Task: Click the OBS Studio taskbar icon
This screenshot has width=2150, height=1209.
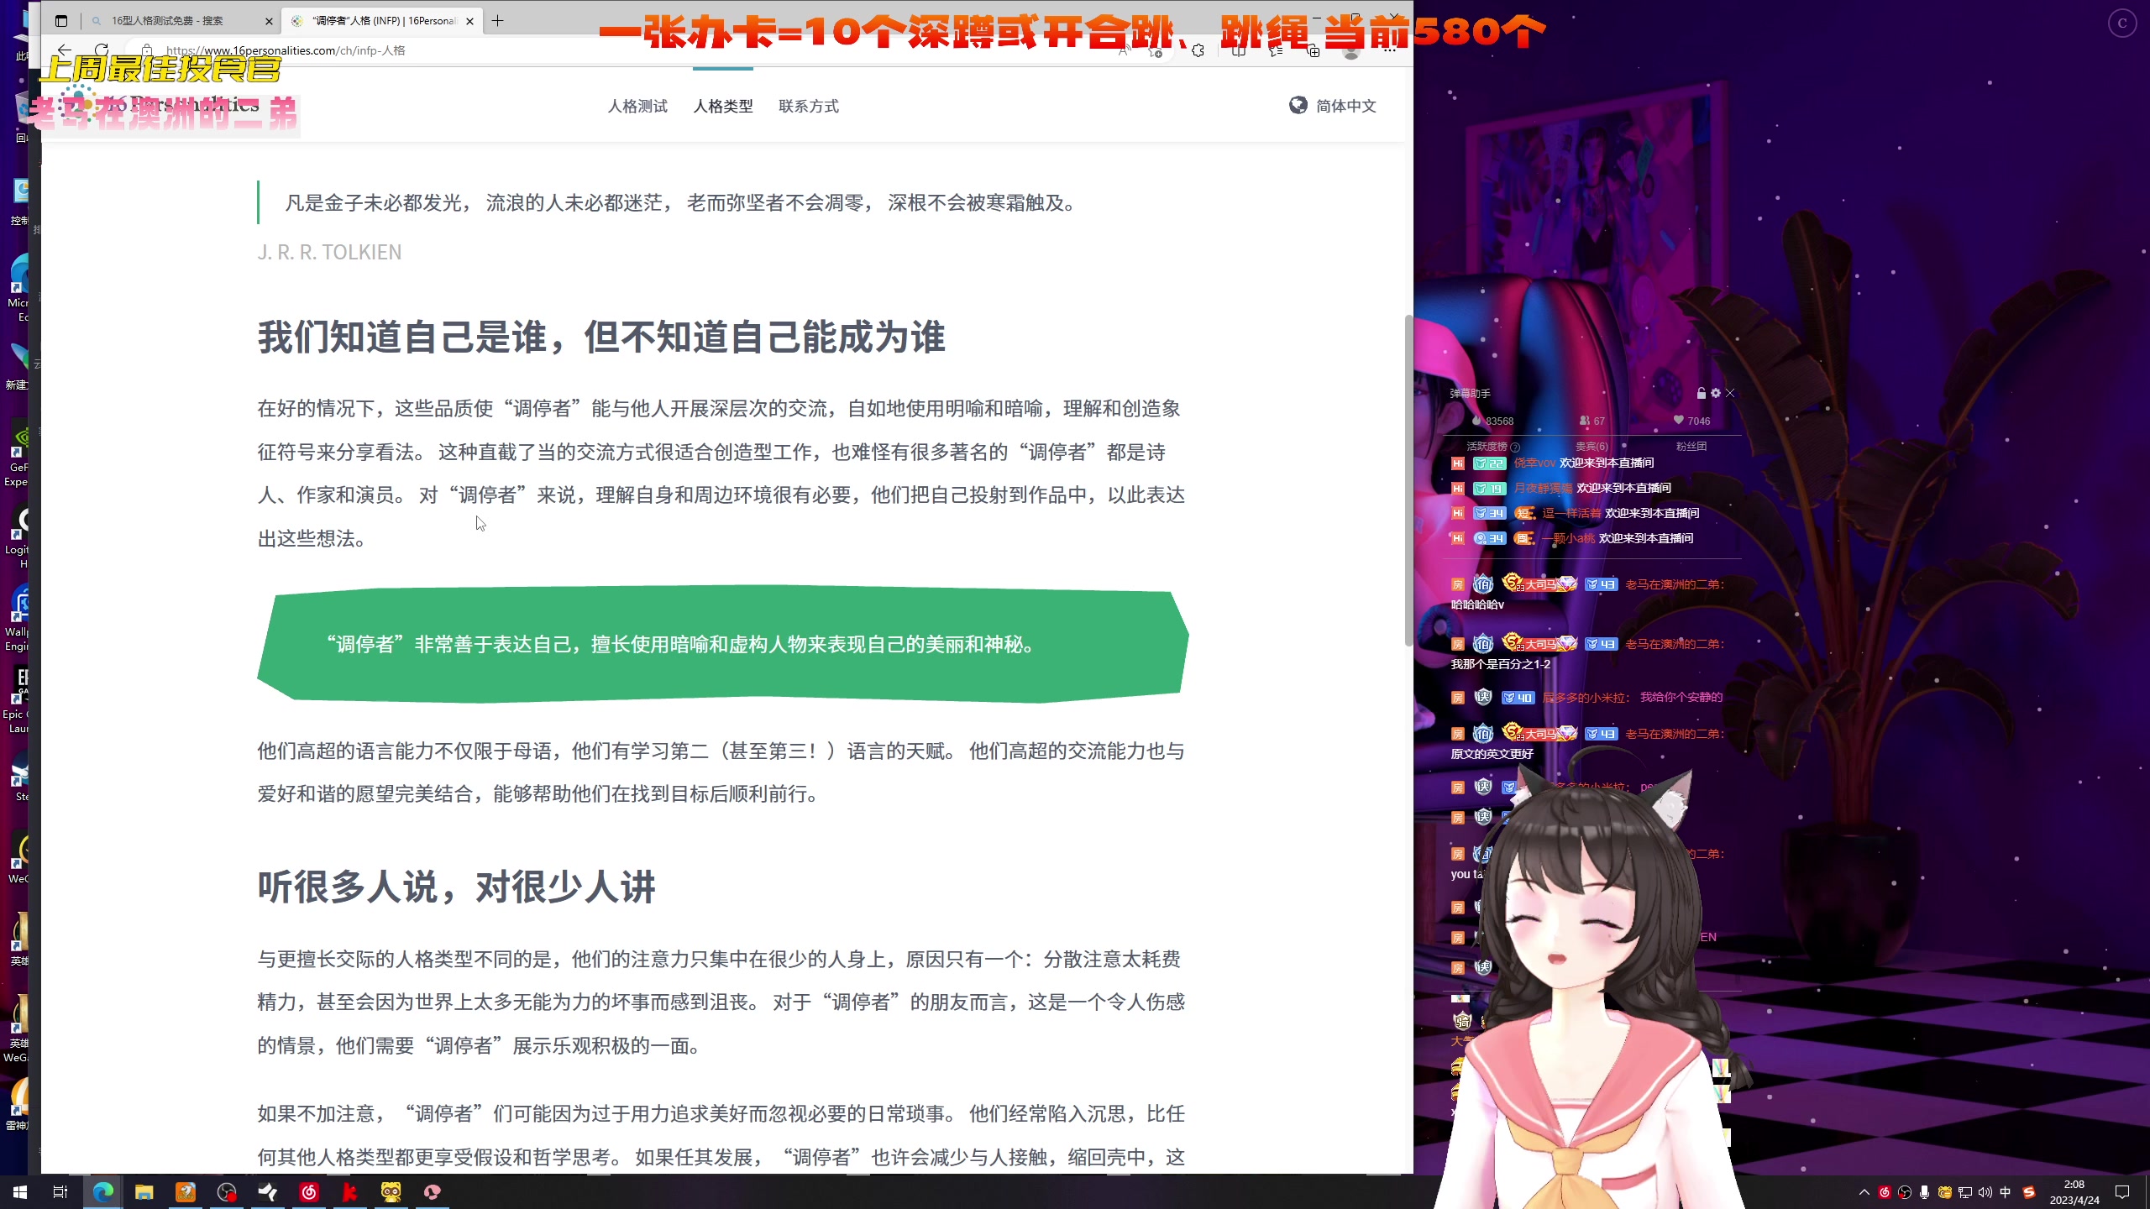Action: [227, 1192]
